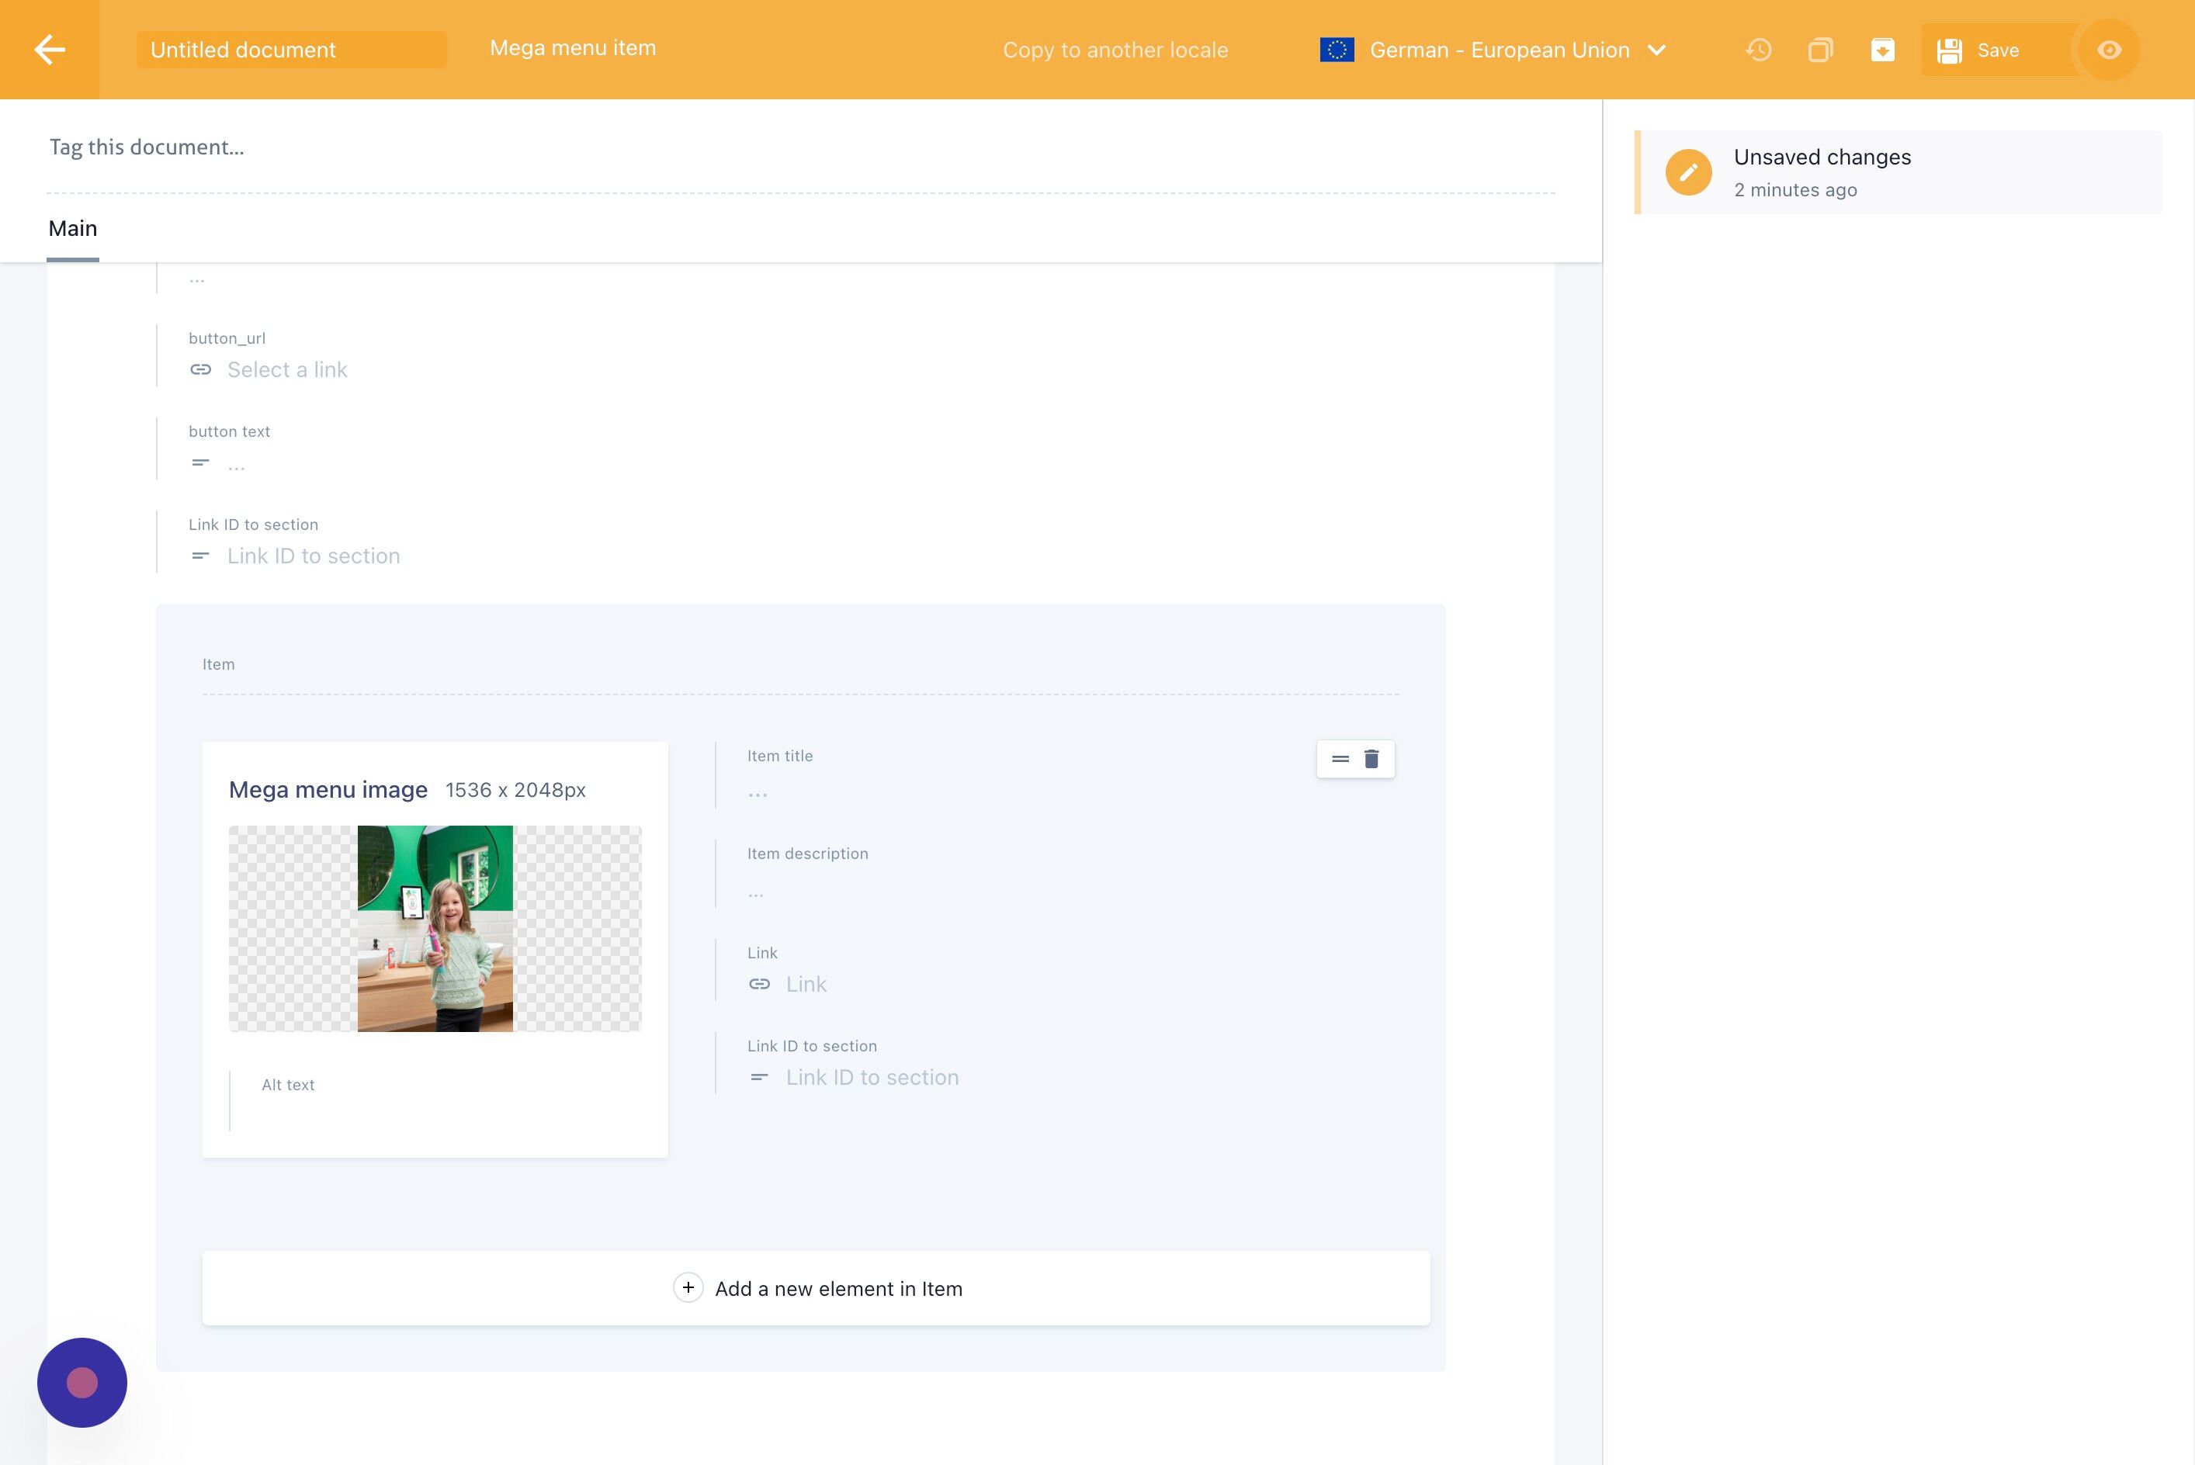Click the Untitled document title field
This screenshot has height=1465, width=2195.
click(290, 50)
